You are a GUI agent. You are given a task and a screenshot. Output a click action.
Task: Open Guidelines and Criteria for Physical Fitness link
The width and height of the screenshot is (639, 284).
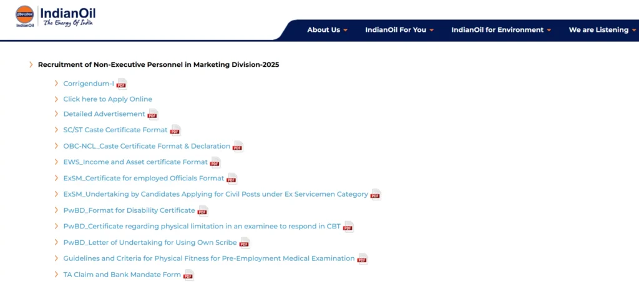(x=208, y=258)
